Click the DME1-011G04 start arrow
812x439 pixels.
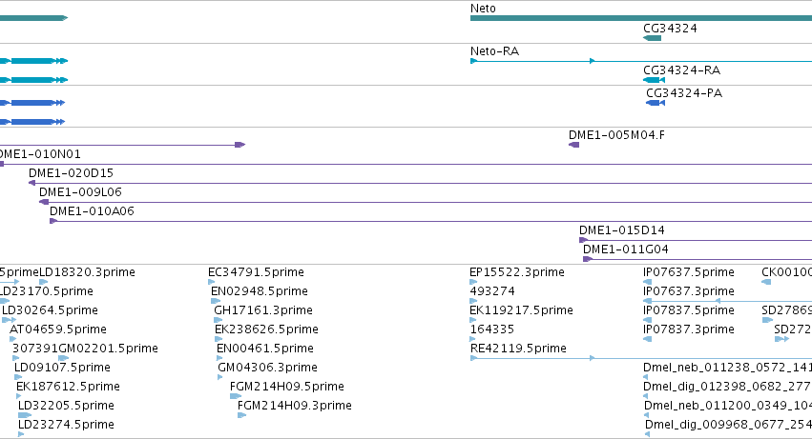(587, 259)
